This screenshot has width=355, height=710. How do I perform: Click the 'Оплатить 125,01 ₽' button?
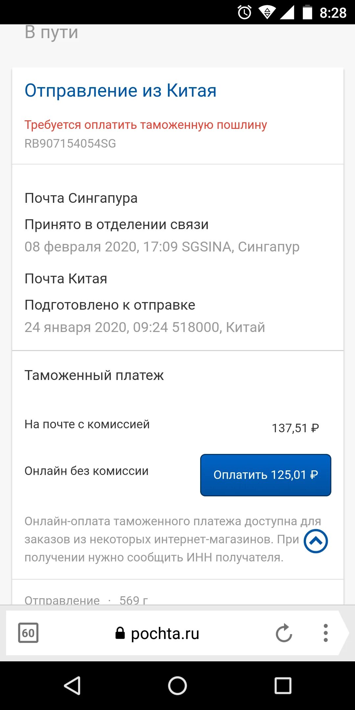pos(266,475)
